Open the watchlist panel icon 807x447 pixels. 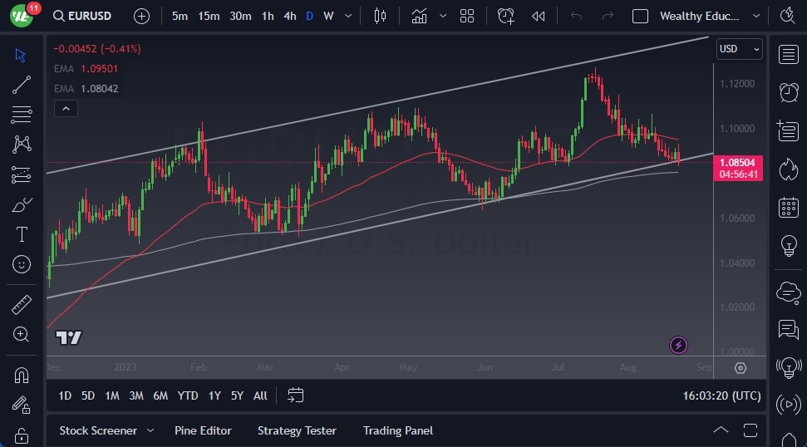click(788, 55)
